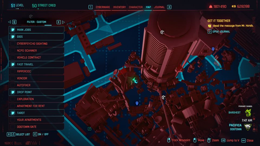This screenshot has height=146, width=260.
Task: Click the Z key select list hint
Action: coord(13,134)
